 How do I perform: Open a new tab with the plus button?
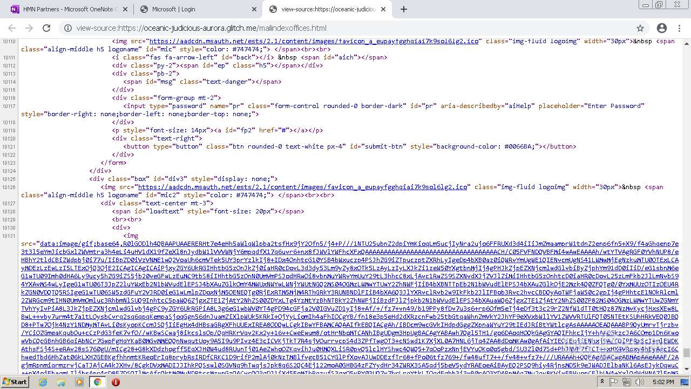pyautogui.click(x=404, y=9)
